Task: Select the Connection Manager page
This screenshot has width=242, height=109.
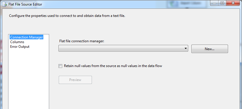Action: coord(26,37)
